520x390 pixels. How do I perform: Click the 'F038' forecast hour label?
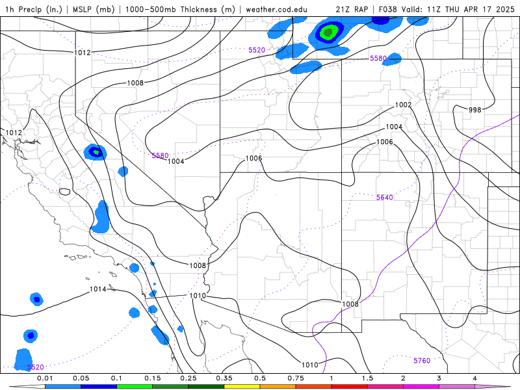pos(387,9)
